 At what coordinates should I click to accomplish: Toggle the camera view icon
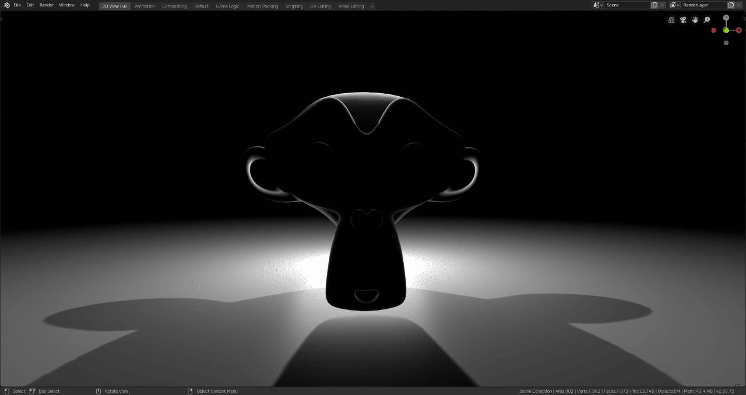click(x=683, y=20)
